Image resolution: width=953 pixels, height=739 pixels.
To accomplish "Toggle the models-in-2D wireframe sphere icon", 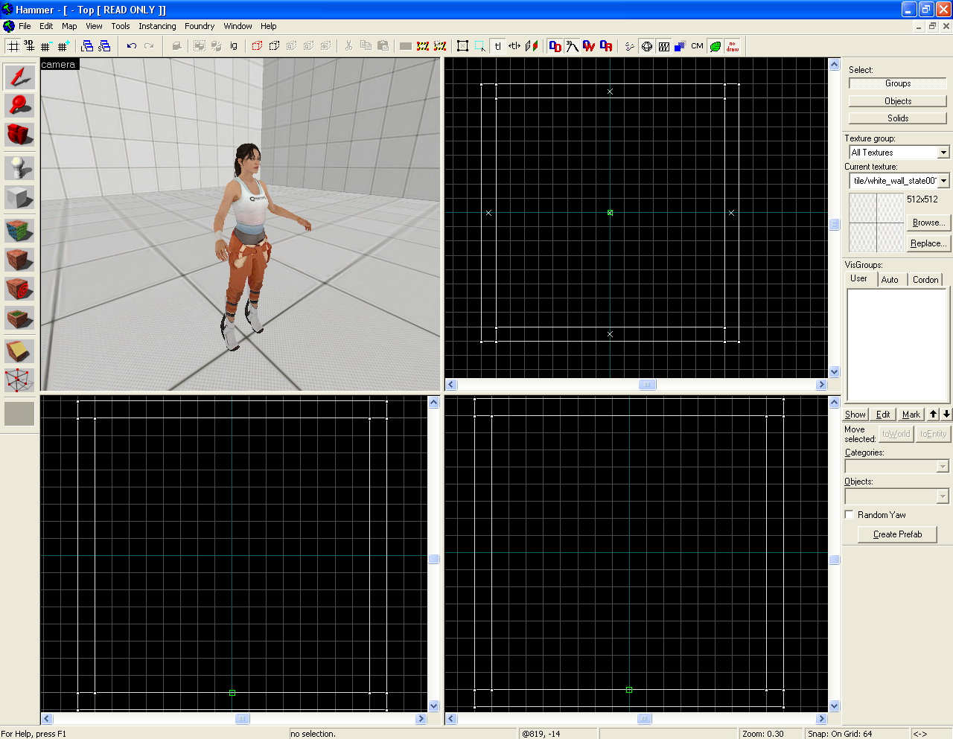I will [647, 46].
